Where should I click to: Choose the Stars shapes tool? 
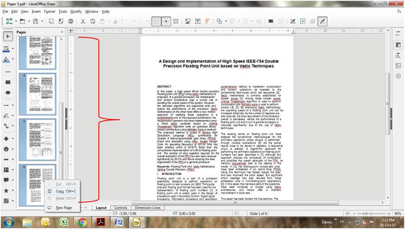(7, 190)
